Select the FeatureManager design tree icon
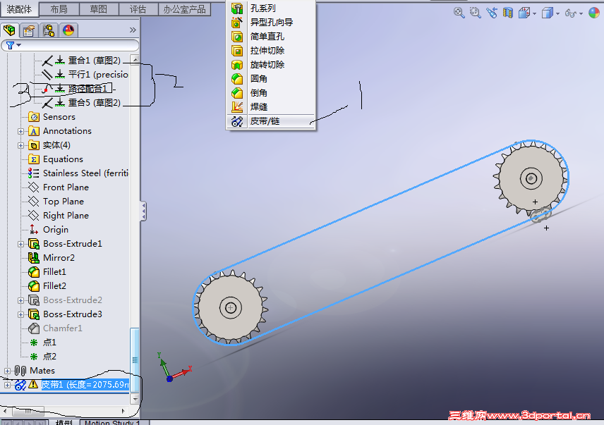604x425 pixels. [10, 30]
